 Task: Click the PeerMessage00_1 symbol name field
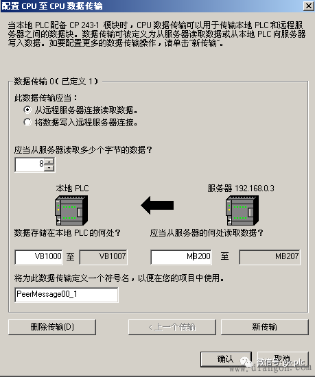pyautogui.click(x=67, y=295)
